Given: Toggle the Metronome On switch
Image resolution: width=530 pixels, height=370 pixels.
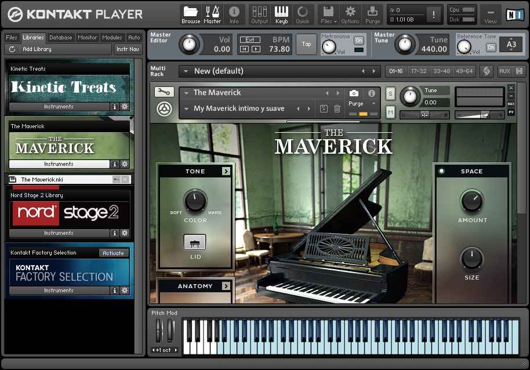Looking at the screenshot, I should click(358, 41).
